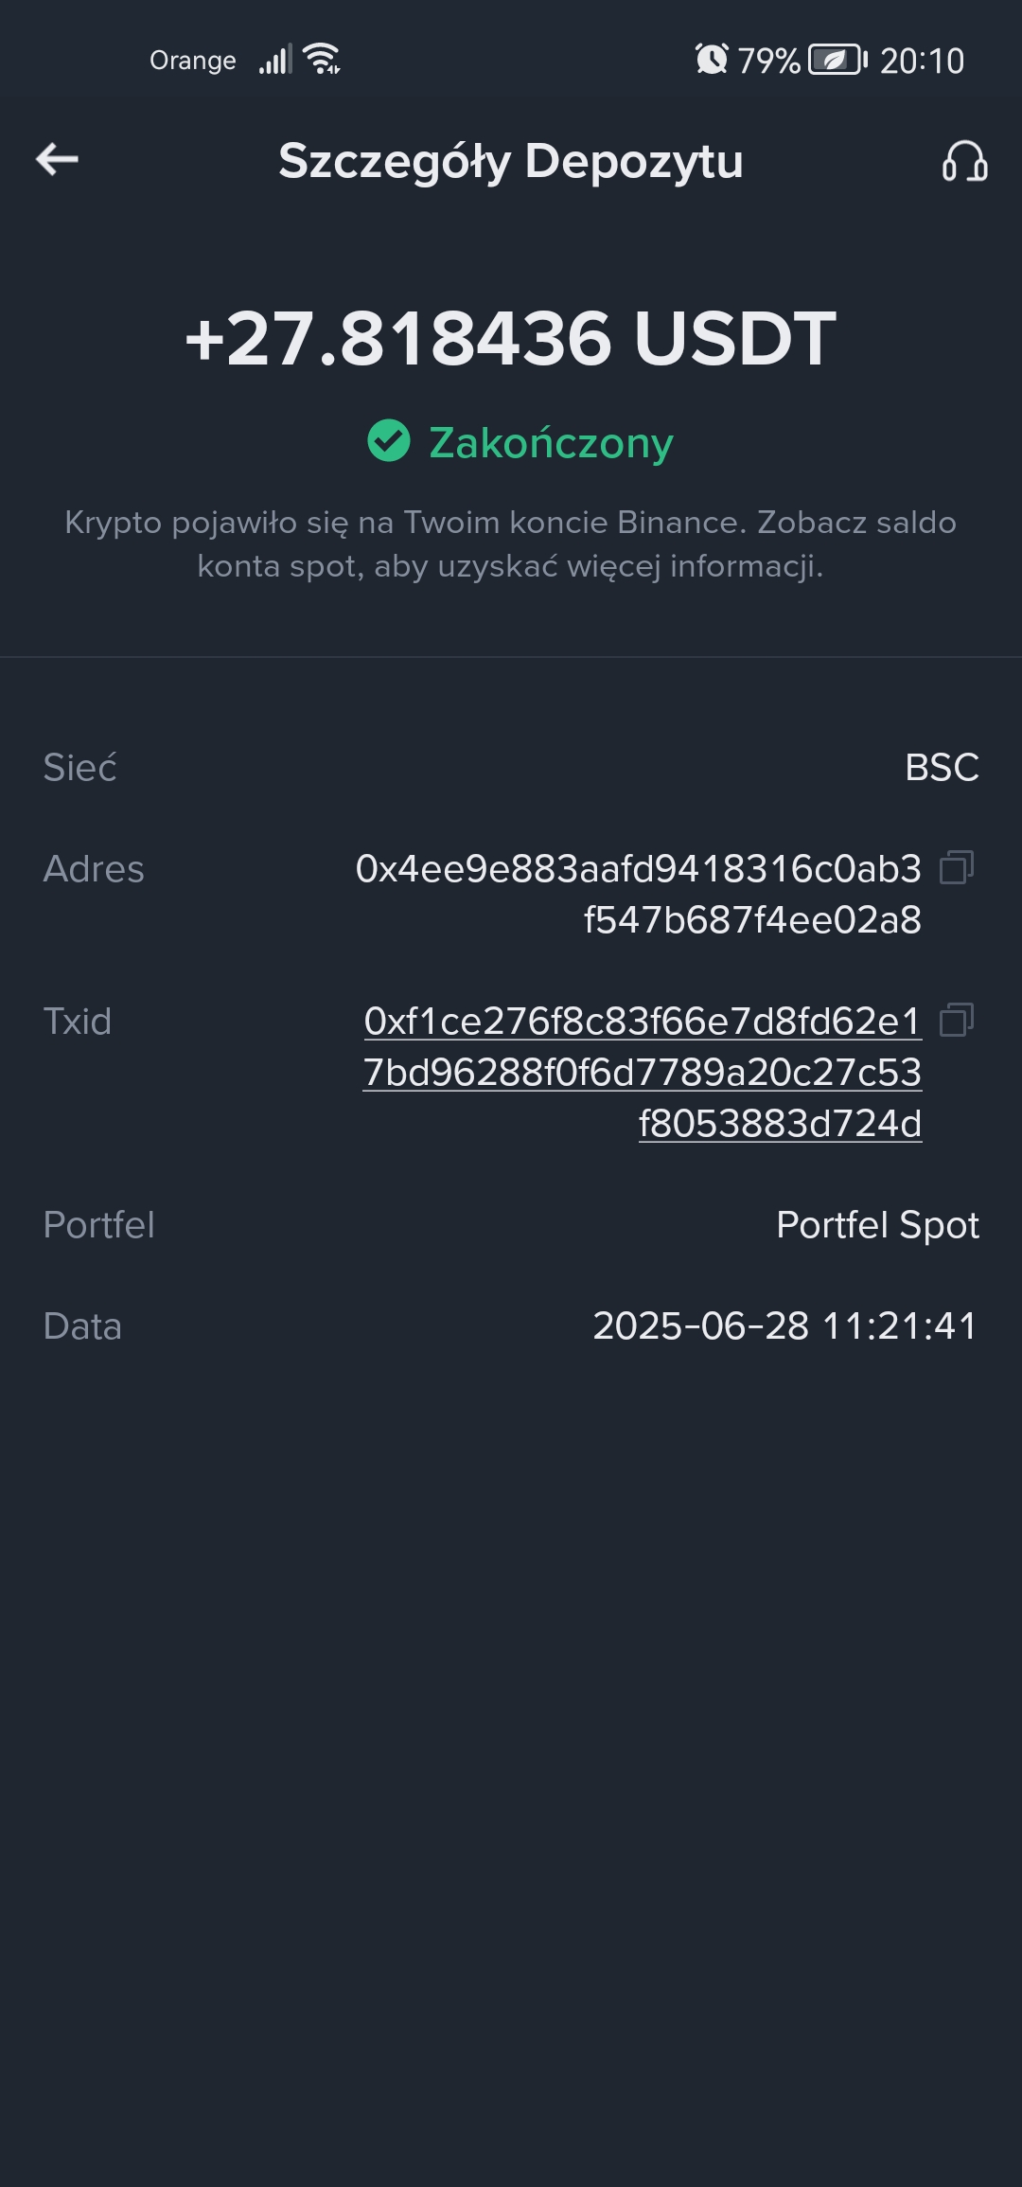Open the Txid transaction hash link
The image size is (1022, 2187).
[643, 1072]
